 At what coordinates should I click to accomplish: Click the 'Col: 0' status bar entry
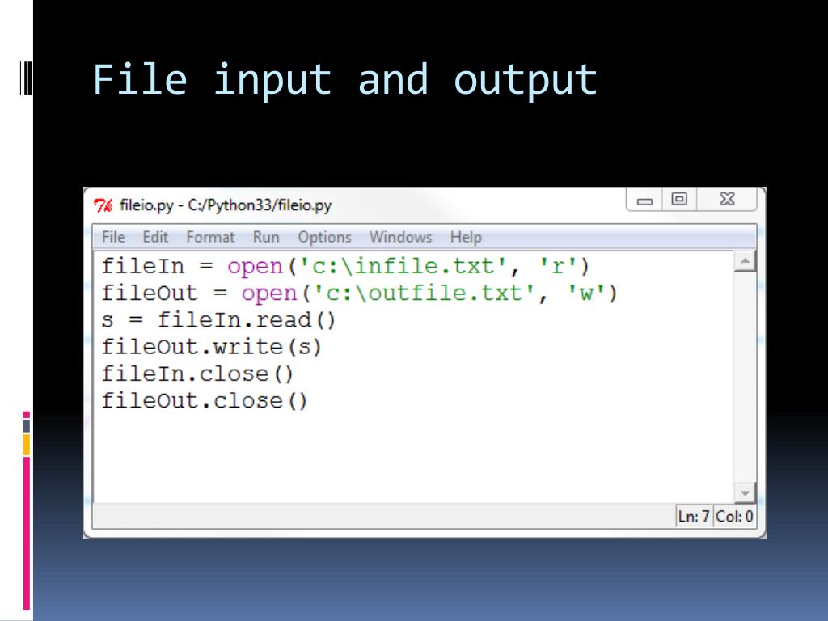(x=733, y=516)
